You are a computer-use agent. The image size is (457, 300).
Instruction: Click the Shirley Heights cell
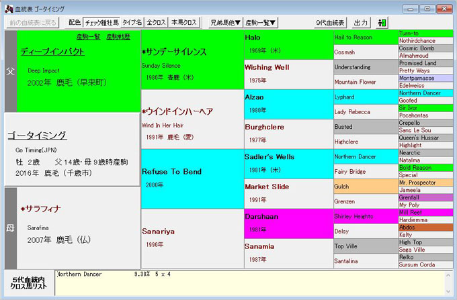click(366, 216)
